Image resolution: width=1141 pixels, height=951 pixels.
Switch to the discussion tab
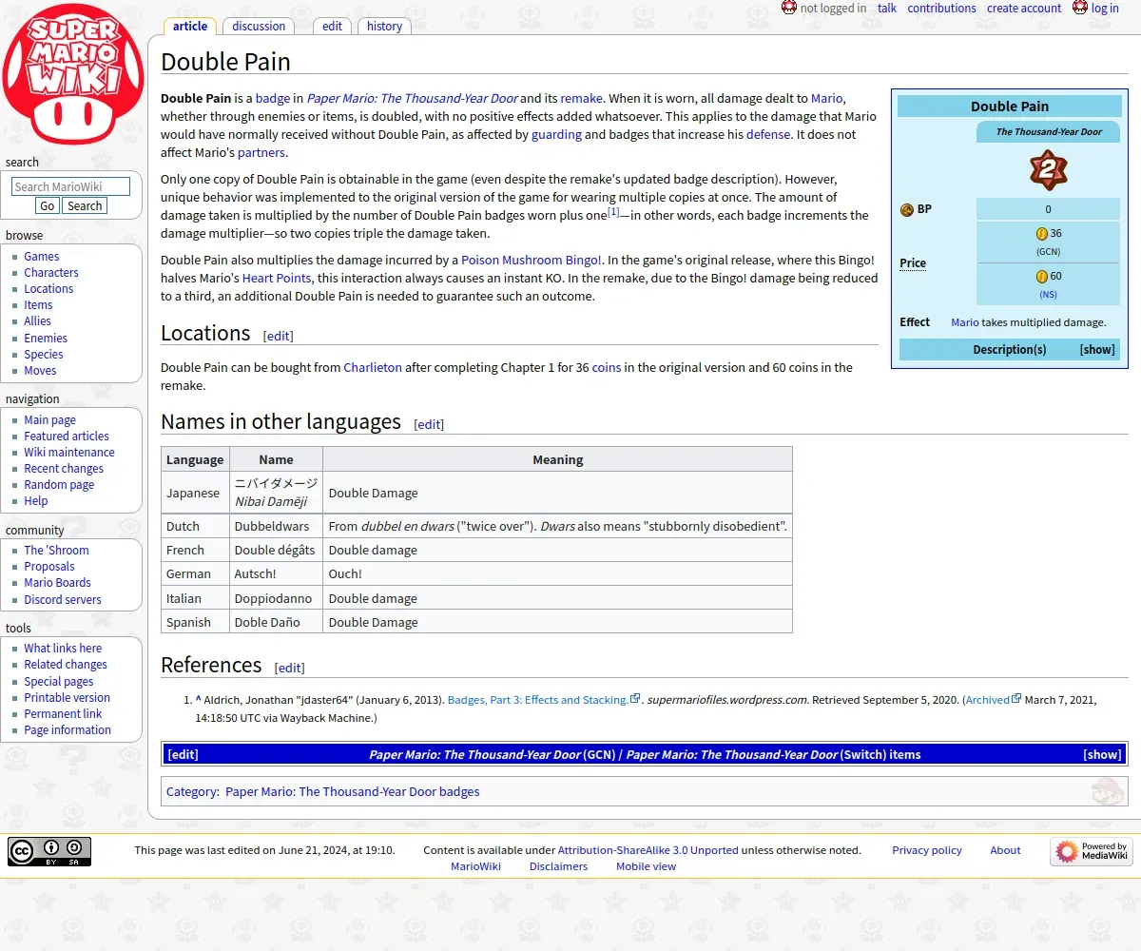(259, 27)
